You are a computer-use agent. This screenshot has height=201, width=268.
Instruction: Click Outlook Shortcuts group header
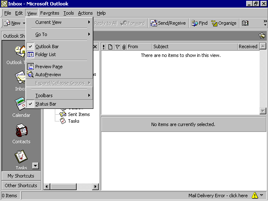(x=14, y=36)
